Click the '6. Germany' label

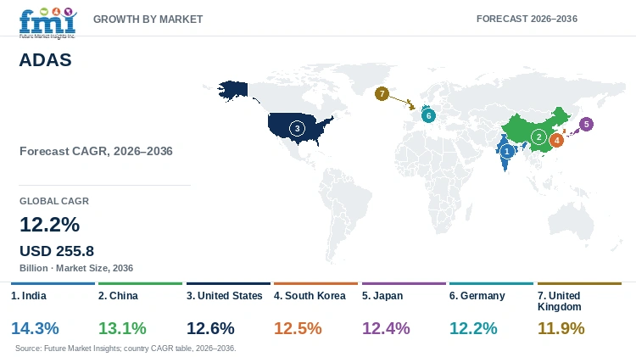tap(477, 296)
